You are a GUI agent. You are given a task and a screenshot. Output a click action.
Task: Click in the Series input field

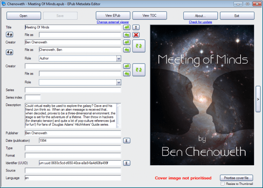(73, 90)
